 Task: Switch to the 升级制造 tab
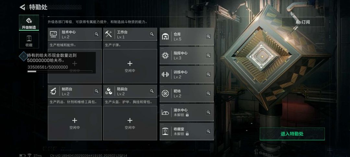(29, 23)
